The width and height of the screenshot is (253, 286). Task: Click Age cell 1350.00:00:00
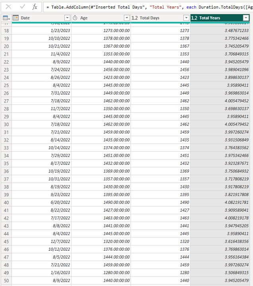click(x=101, y=109)
